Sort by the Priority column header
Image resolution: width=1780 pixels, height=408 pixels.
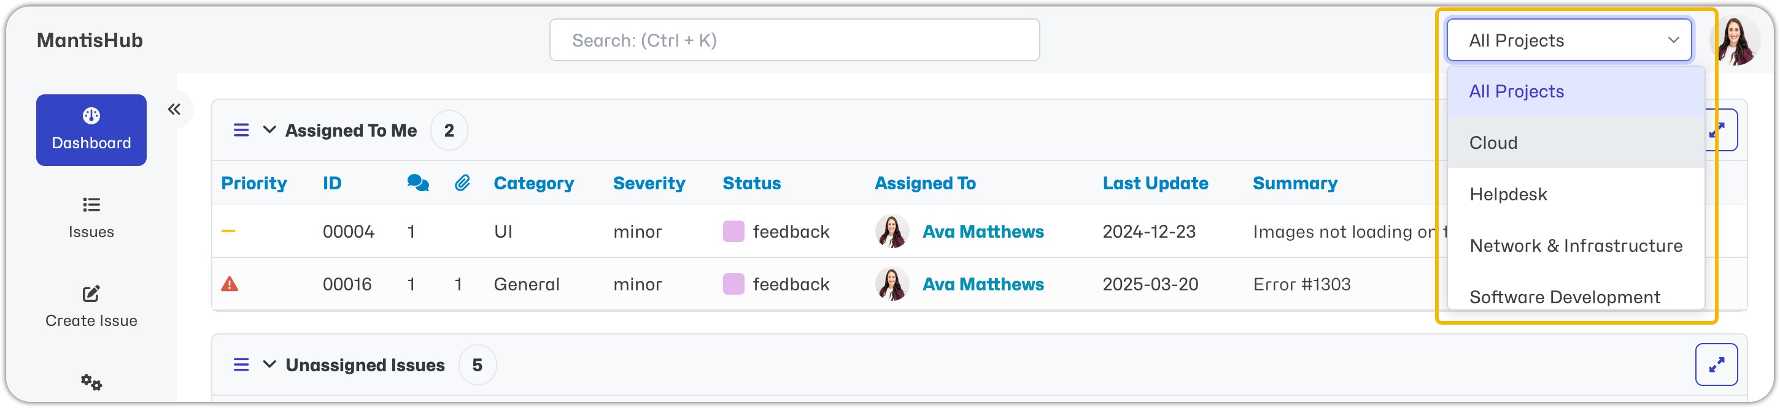pos(253,183)
